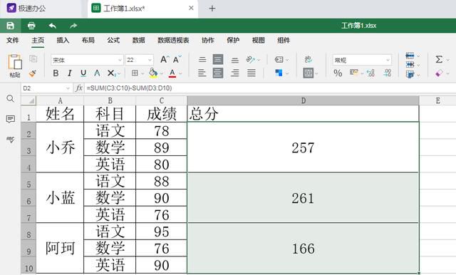Align text right
The image size is (456, 275).
[235, 73]
